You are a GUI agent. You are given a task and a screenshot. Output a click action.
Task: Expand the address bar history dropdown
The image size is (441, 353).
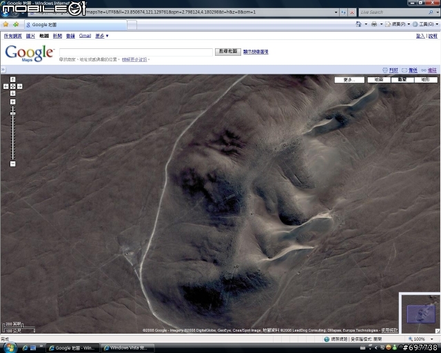336,12
